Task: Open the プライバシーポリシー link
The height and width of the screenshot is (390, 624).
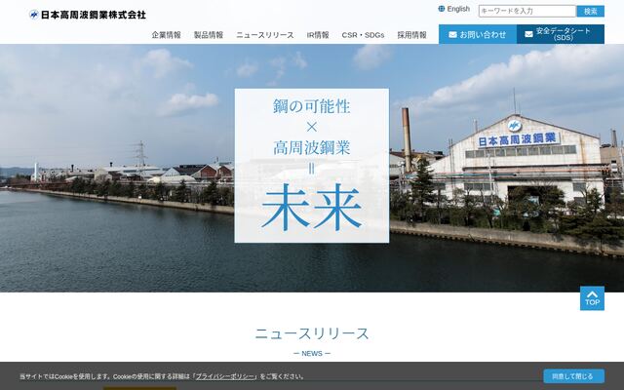Action: coord(225,376)
